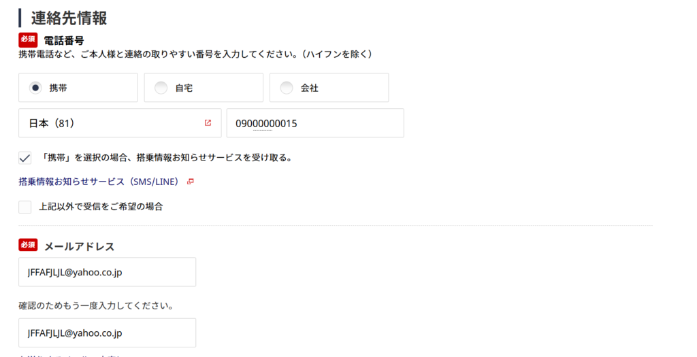The height and width of the screenshot is (357, 697).
Task: Select the 携帯 radio button
Action: tap(35, 88)
